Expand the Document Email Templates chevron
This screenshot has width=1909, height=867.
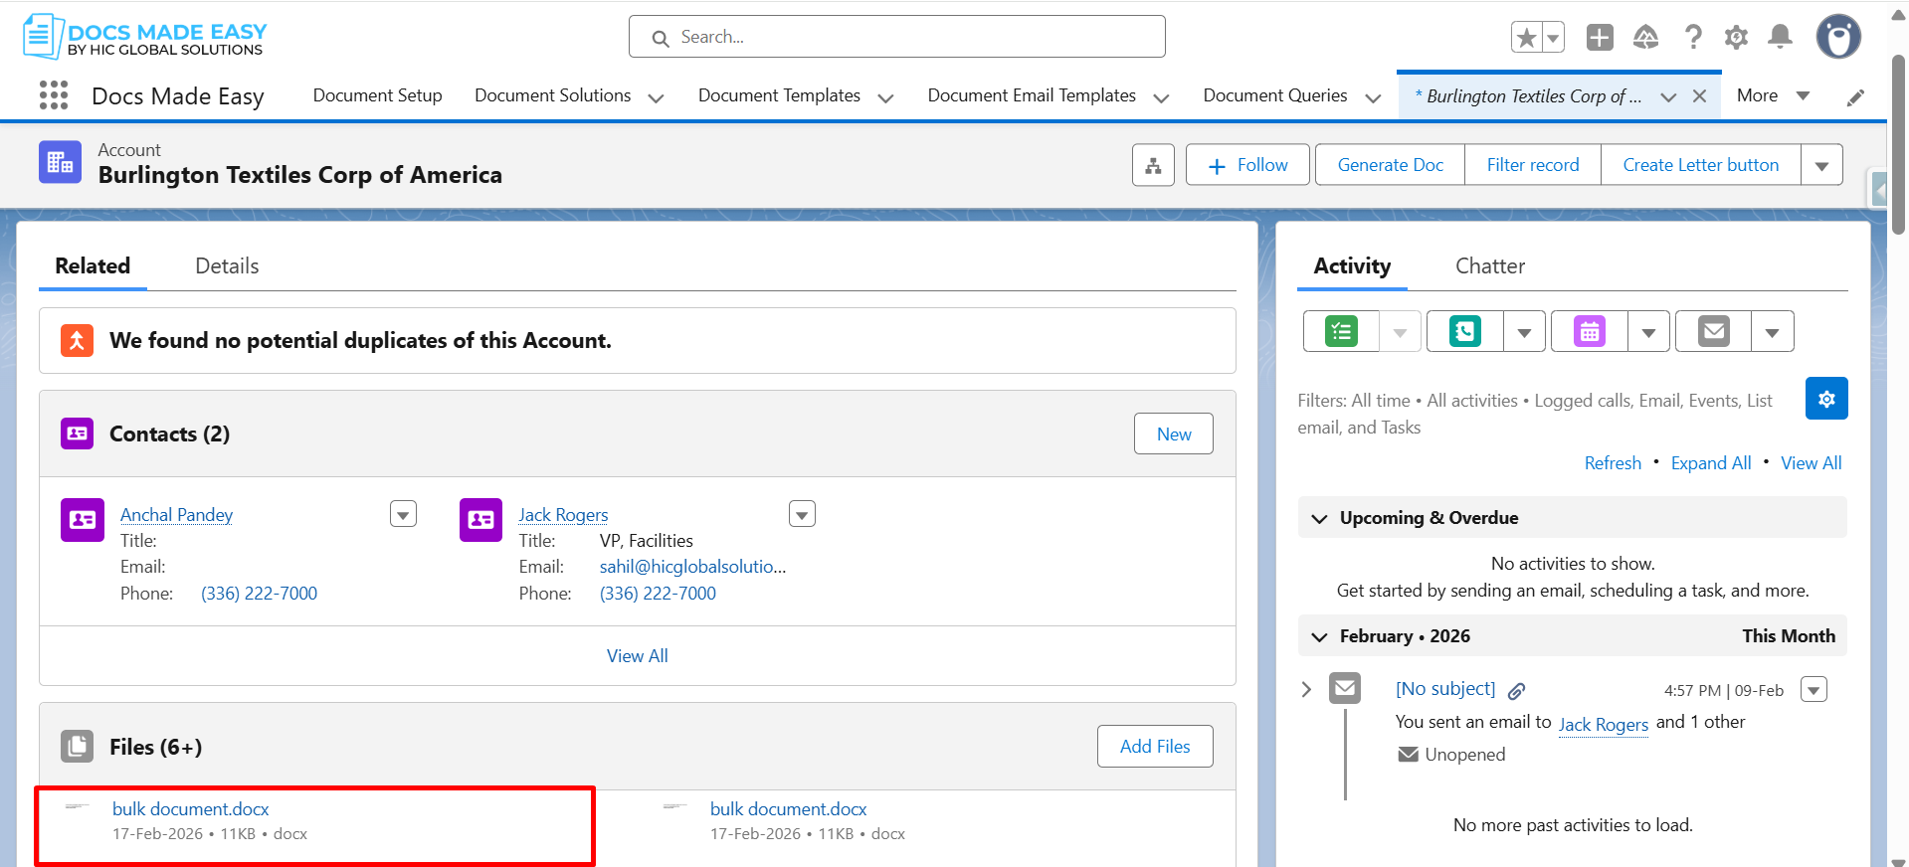pos(1161,97)
